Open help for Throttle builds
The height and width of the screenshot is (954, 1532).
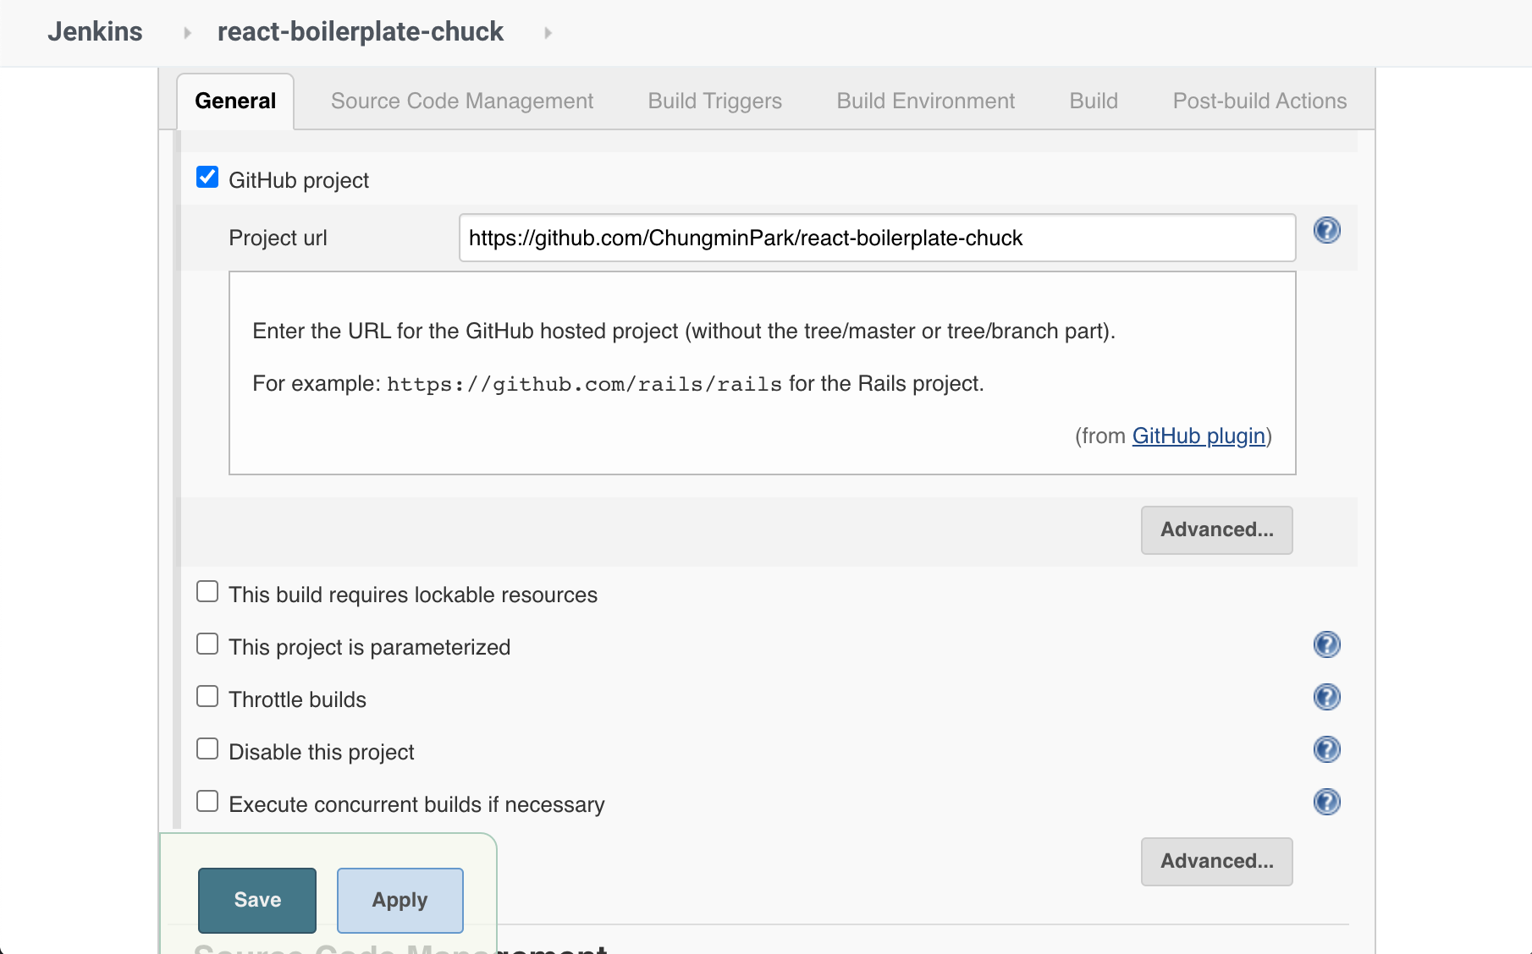click(x=1326, y=697)
